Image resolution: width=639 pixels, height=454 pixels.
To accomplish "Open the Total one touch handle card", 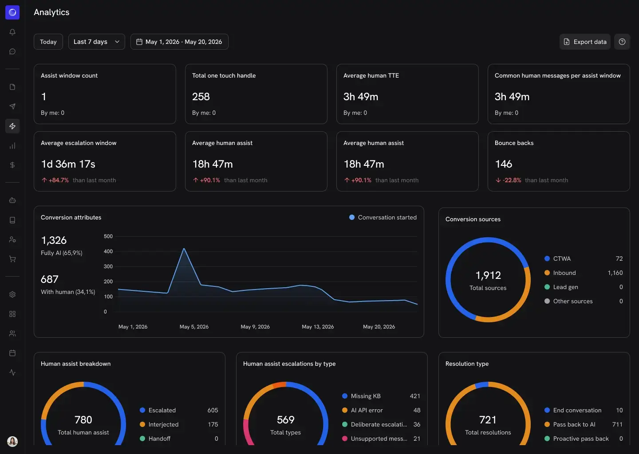I will pos(256,94).
